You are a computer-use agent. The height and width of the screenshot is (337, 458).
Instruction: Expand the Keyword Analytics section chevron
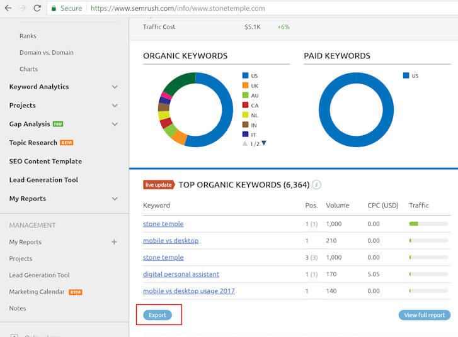coord(115,87)
